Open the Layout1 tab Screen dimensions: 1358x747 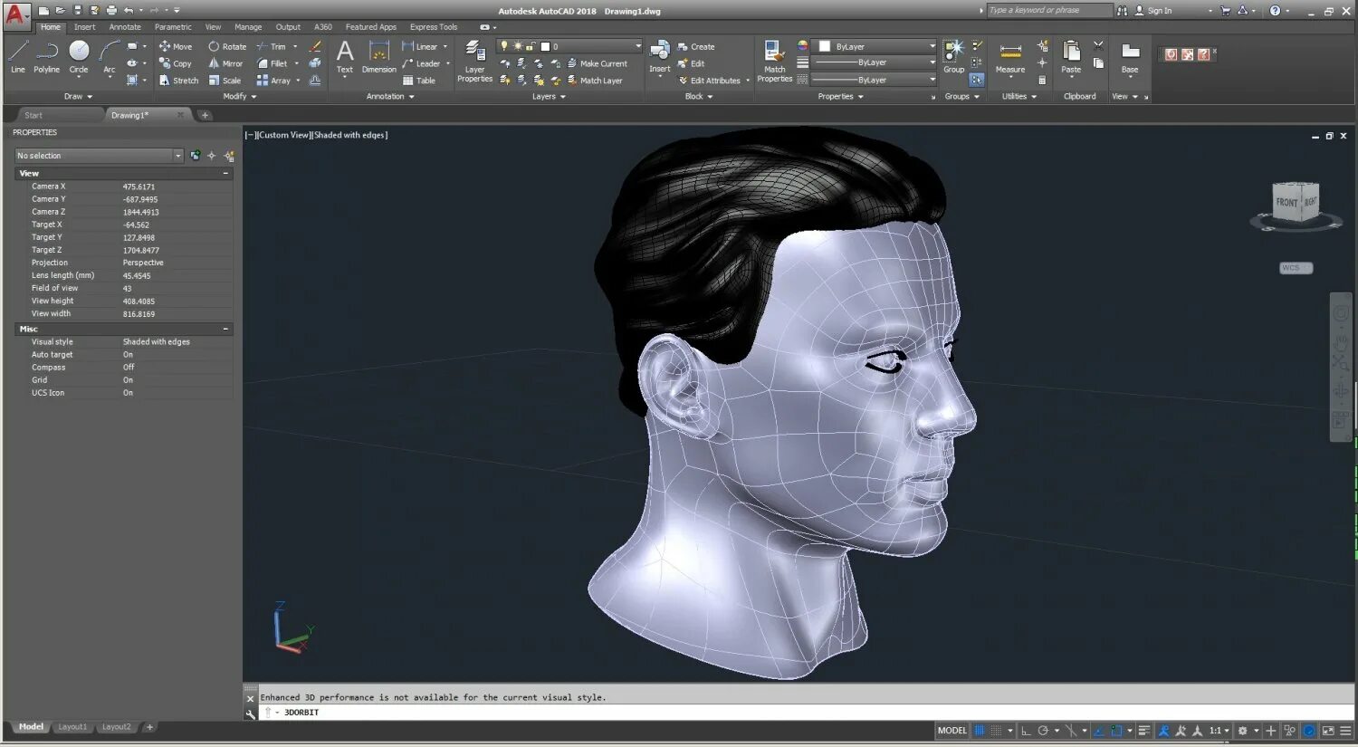click(x=72, y=727)
